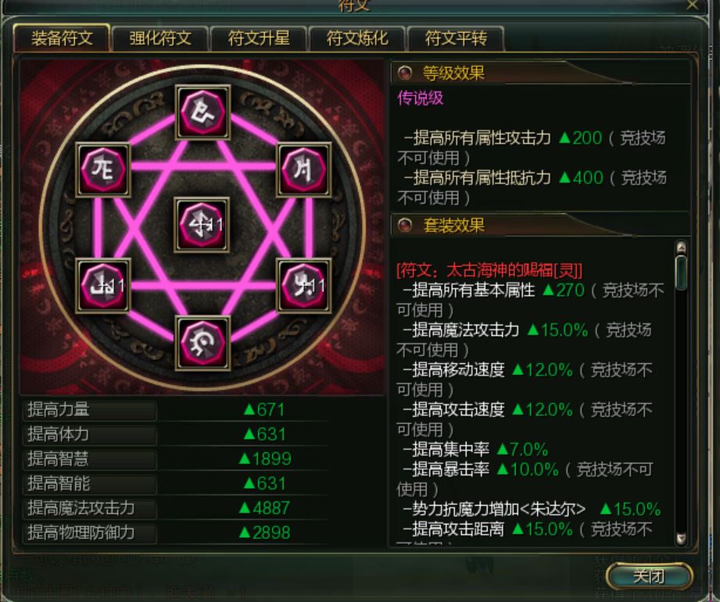Select the upper-right rune slot
Viewport: 720px width, 602px height.
[303, 170]
